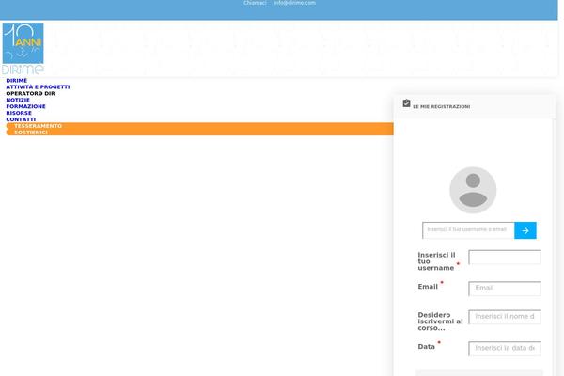Viewport: 564px width, 376px height.
Task: Click the orange Tesseramento button
Action: 199,126
